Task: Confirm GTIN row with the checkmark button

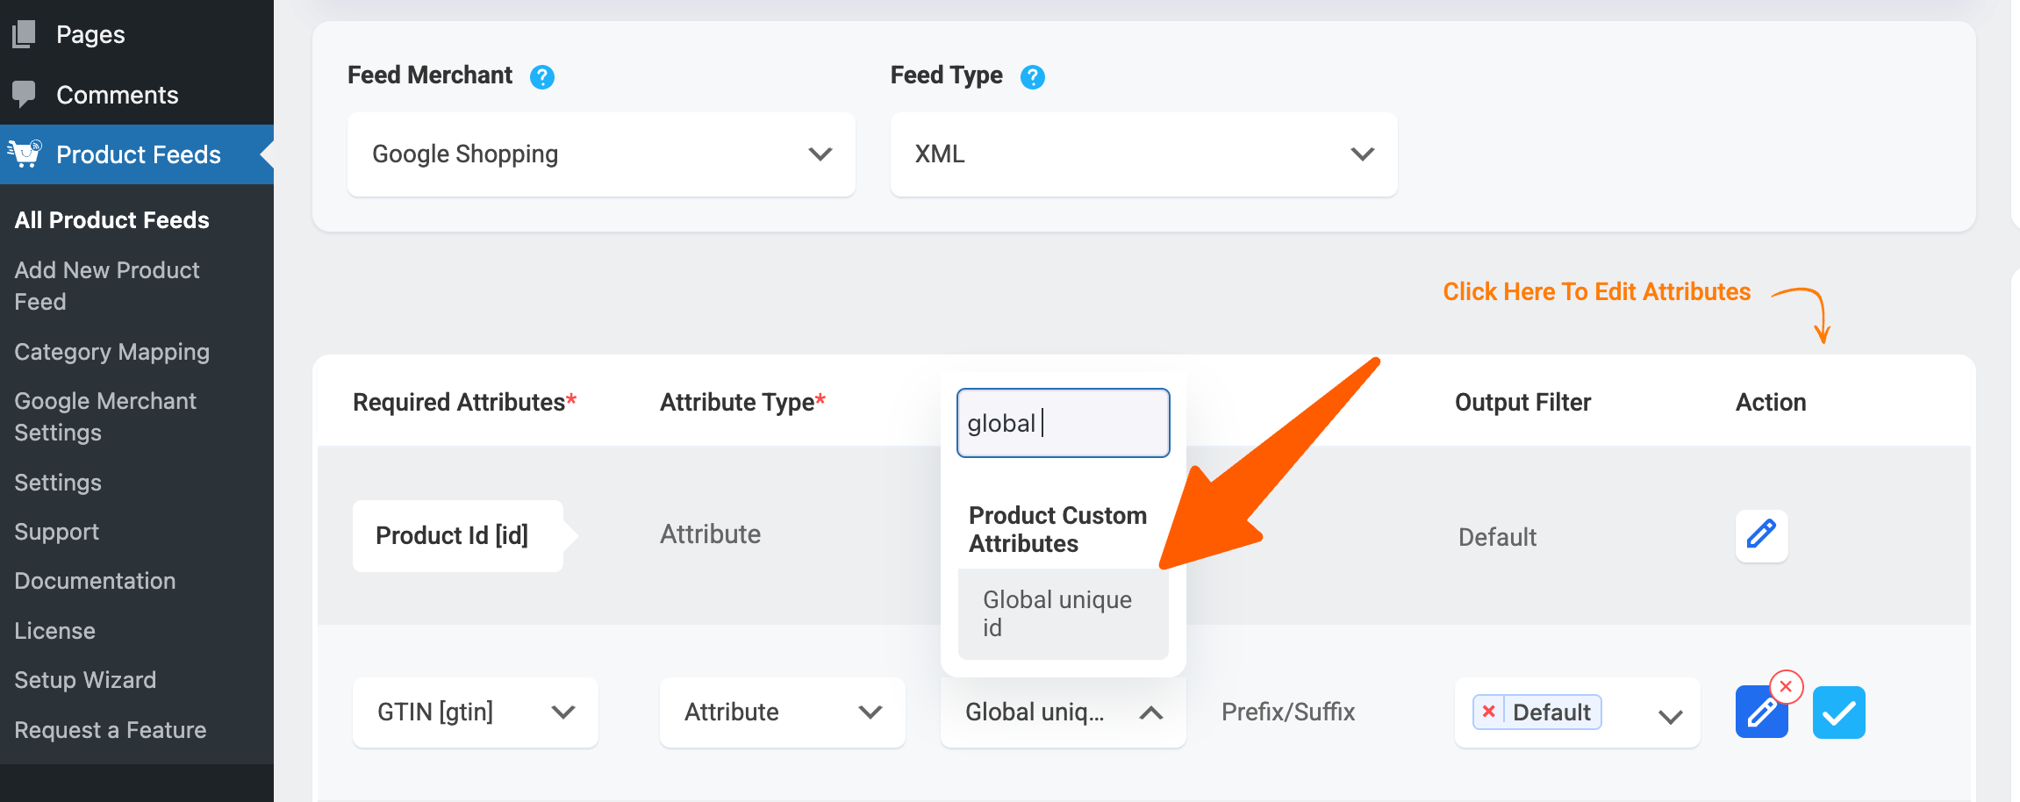Action: (1838, 712)
